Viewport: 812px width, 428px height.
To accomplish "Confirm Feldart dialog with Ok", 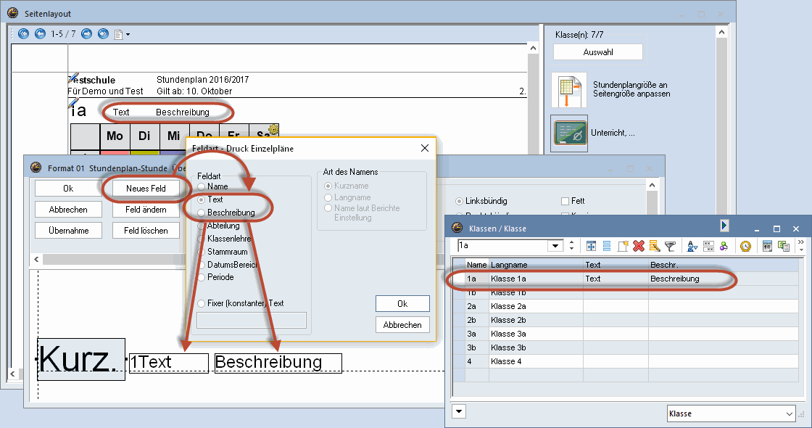I will pyautogui.click(x=402, y=304).
